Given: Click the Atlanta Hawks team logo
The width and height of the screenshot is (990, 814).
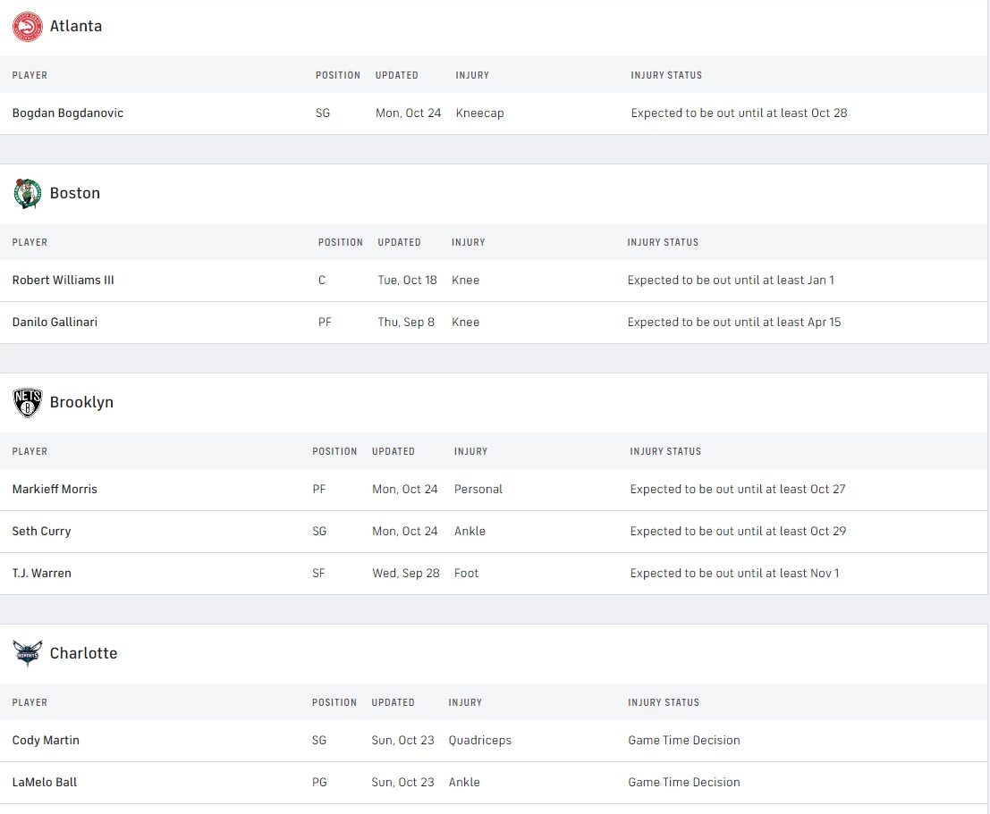Looking at the screenshot, I should (x=27, y=27).
